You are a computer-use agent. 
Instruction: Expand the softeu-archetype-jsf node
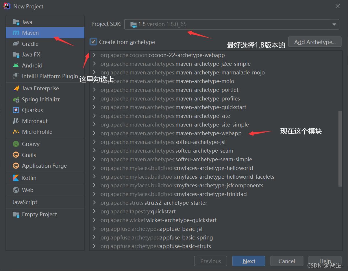pos(94,142)
